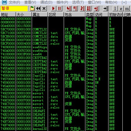Open the 帮助(H) menu
The width and height of the screenshot is (131, 131).
111,2
